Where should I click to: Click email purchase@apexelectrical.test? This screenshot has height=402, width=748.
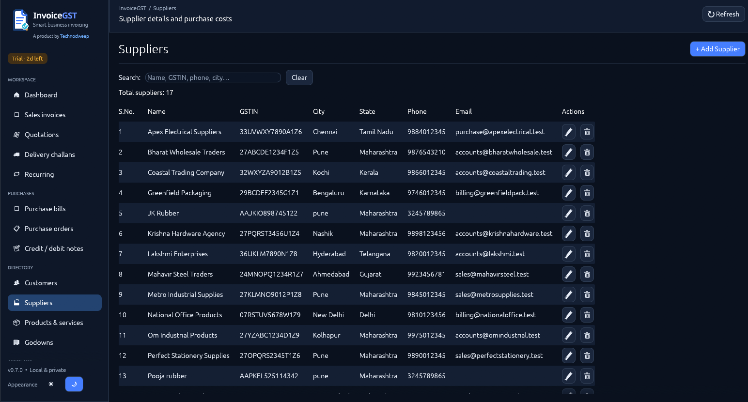(500, 132)
